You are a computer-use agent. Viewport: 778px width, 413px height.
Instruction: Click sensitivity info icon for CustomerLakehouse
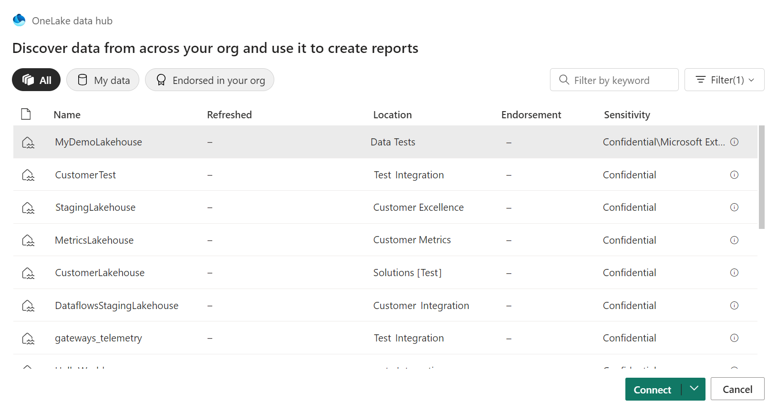734,273
